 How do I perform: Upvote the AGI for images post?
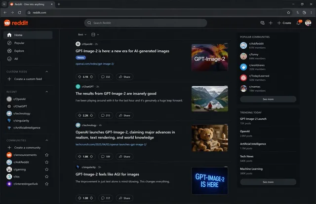click(x=79, y=198)
